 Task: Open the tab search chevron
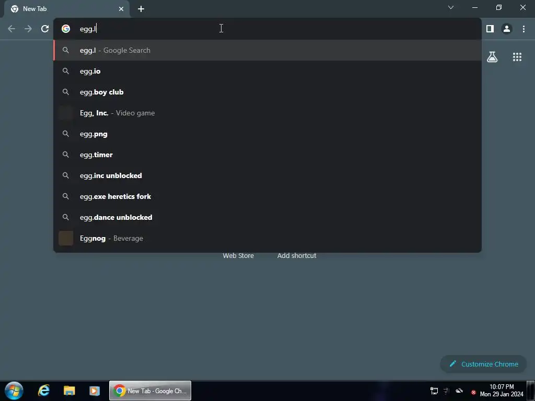point(451,7)
